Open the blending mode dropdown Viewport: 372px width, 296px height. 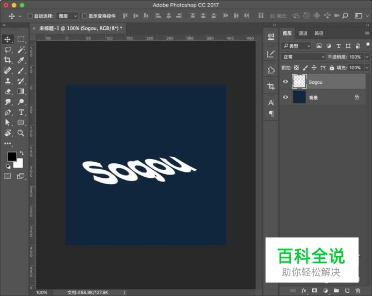click(x=303, y=57)
